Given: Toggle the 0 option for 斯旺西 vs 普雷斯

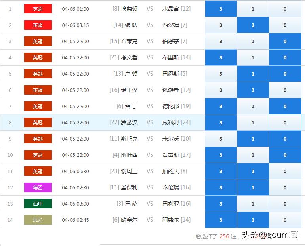Looking at the screenshot, I should [x=285, y=155].
